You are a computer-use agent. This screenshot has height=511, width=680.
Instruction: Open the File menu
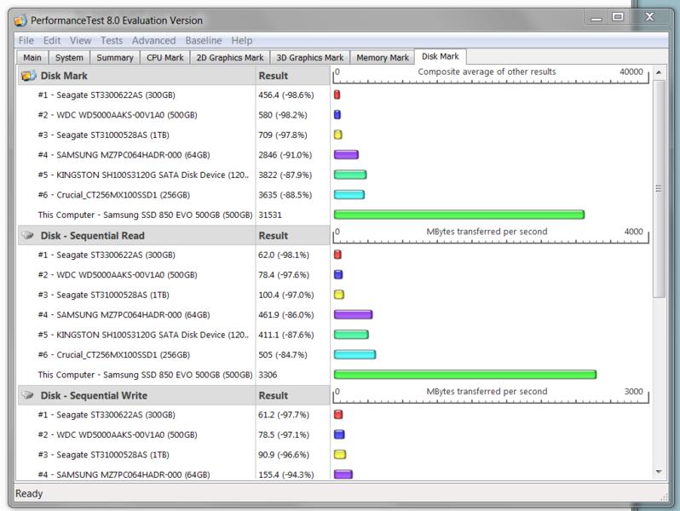(x=26, y=40)
